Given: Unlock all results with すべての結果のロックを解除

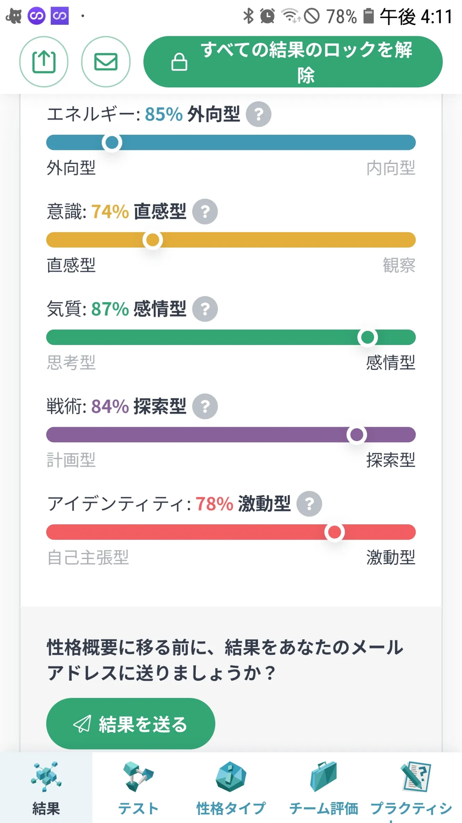Looking at the screenshot, I should click(x=293, y=62).
